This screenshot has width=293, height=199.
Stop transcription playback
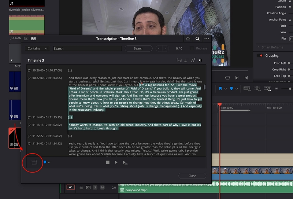[x=108, y=162]
